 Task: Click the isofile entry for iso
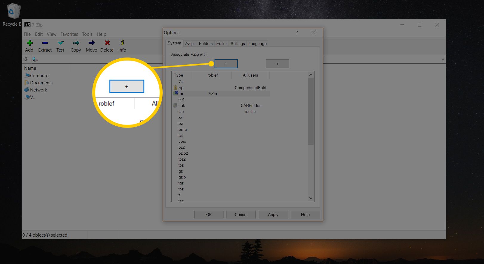(x=250, y=111)
